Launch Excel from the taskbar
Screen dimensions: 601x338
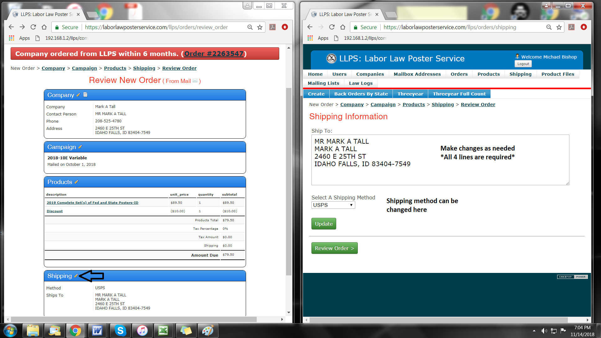pyautogui.click(x=163, y=330)
